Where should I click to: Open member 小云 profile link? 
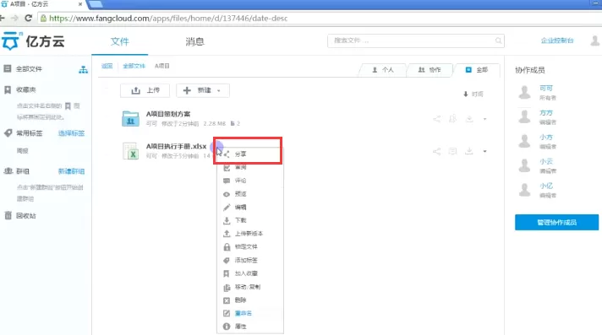tap(546, 162)
